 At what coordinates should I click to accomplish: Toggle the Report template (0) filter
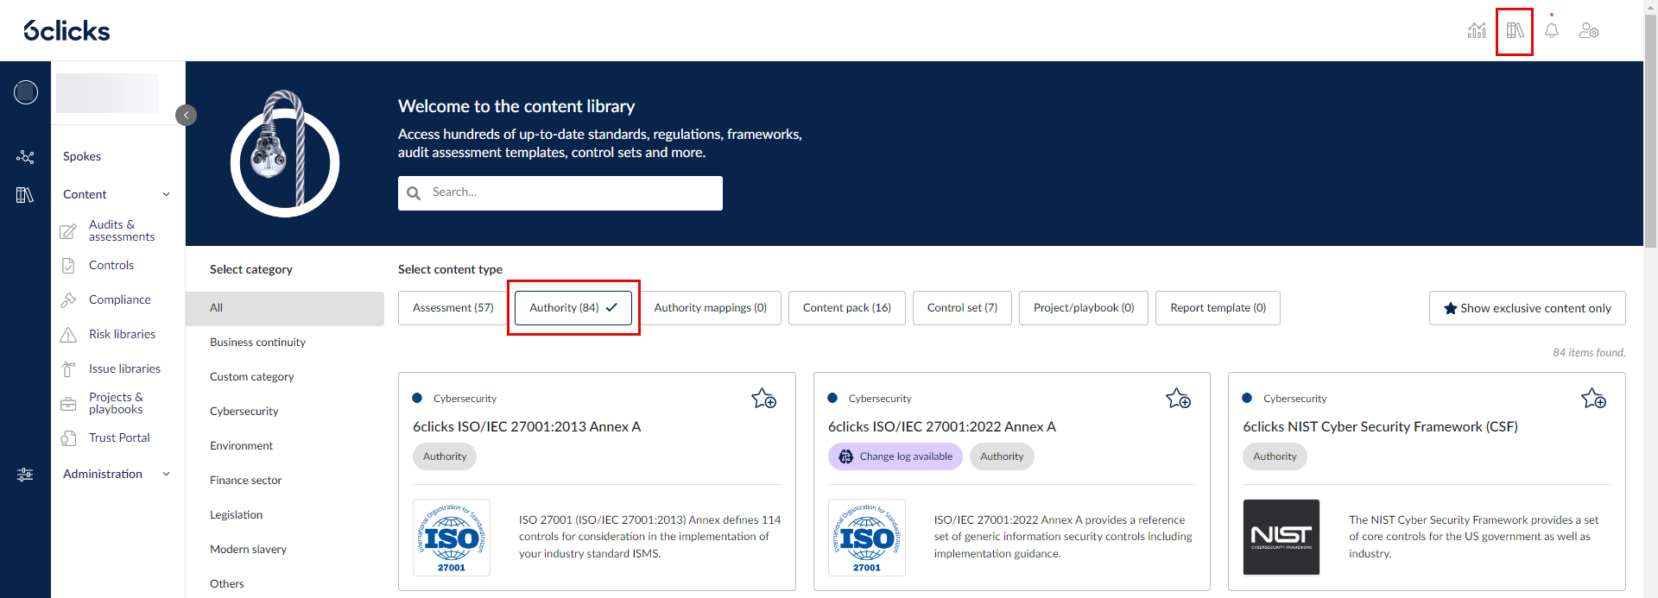point(1218,308)
